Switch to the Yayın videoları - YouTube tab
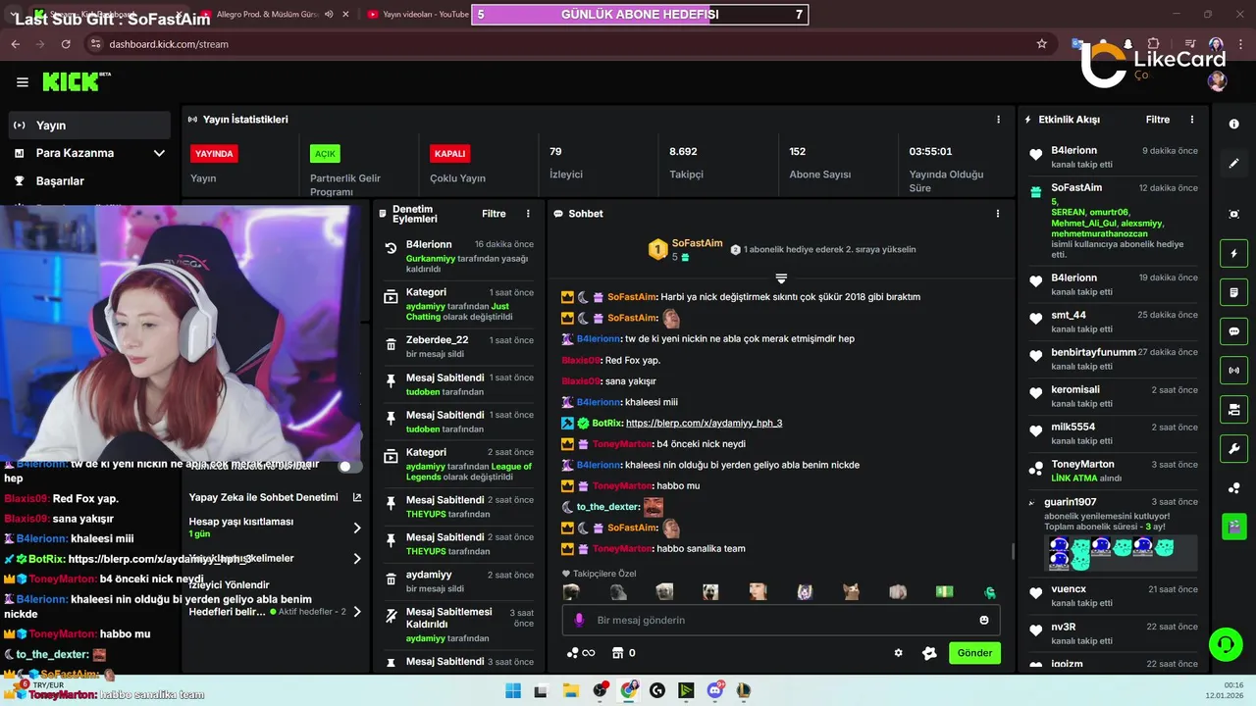 pyautogui.click(x=417, y=15)
